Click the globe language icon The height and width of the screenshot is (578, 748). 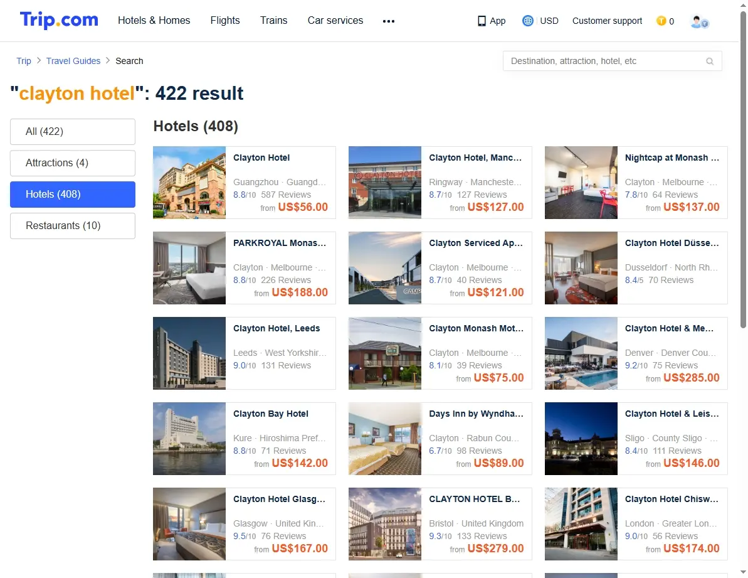527,21
